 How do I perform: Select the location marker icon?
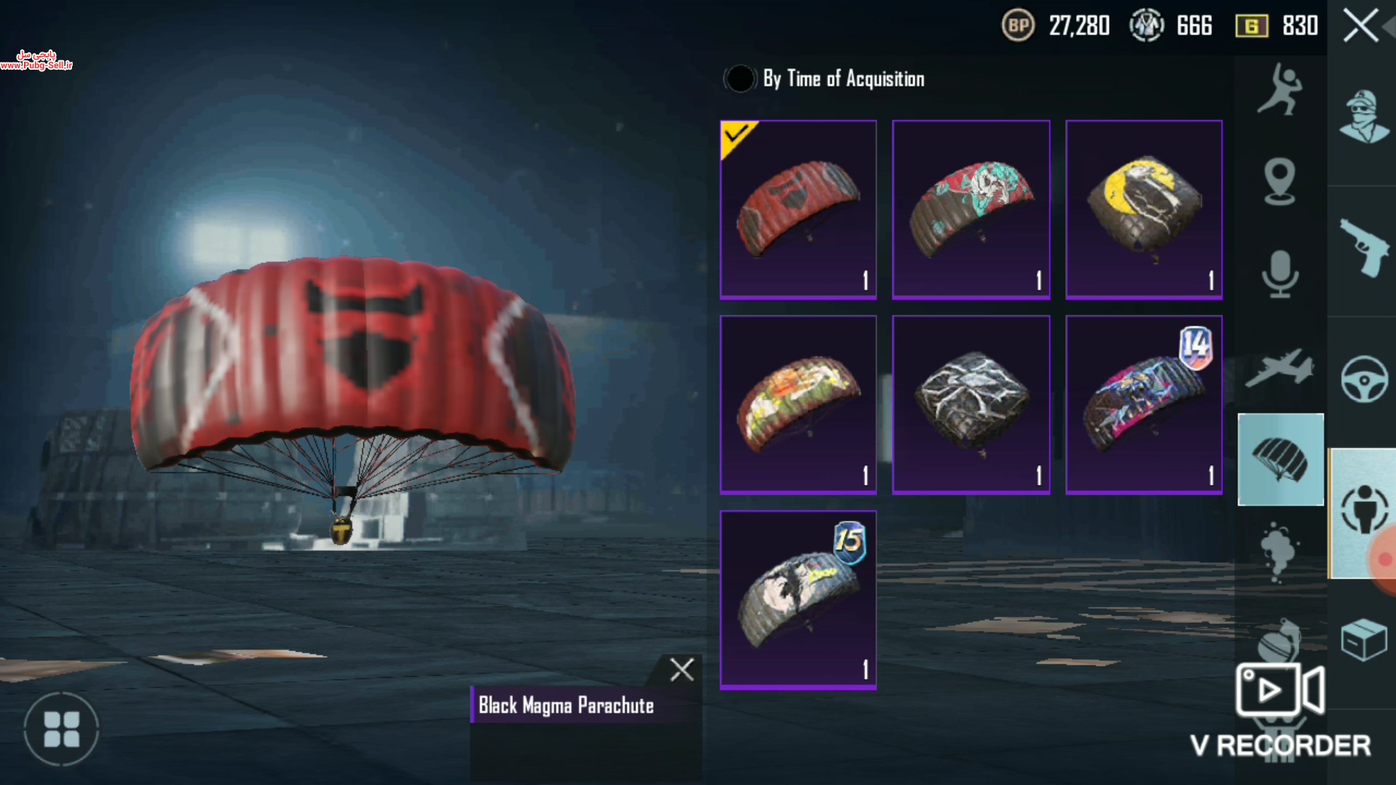coord(1280,182)
